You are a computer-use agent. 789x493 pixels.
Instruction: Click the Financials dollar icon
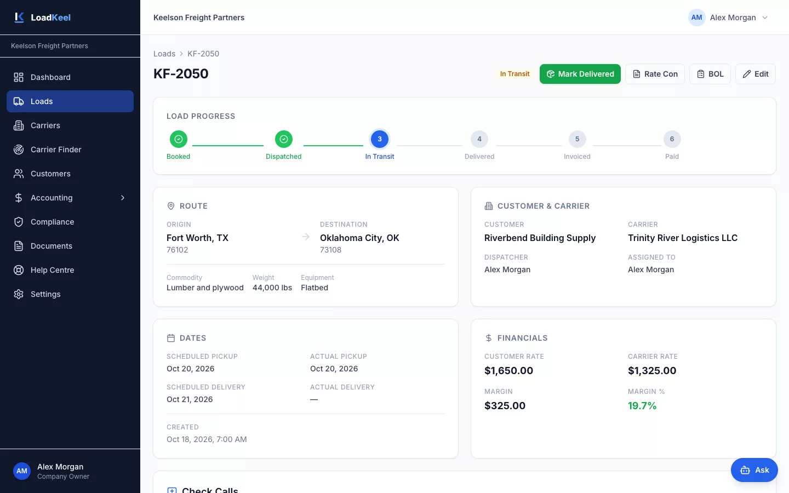pos(489,338)
